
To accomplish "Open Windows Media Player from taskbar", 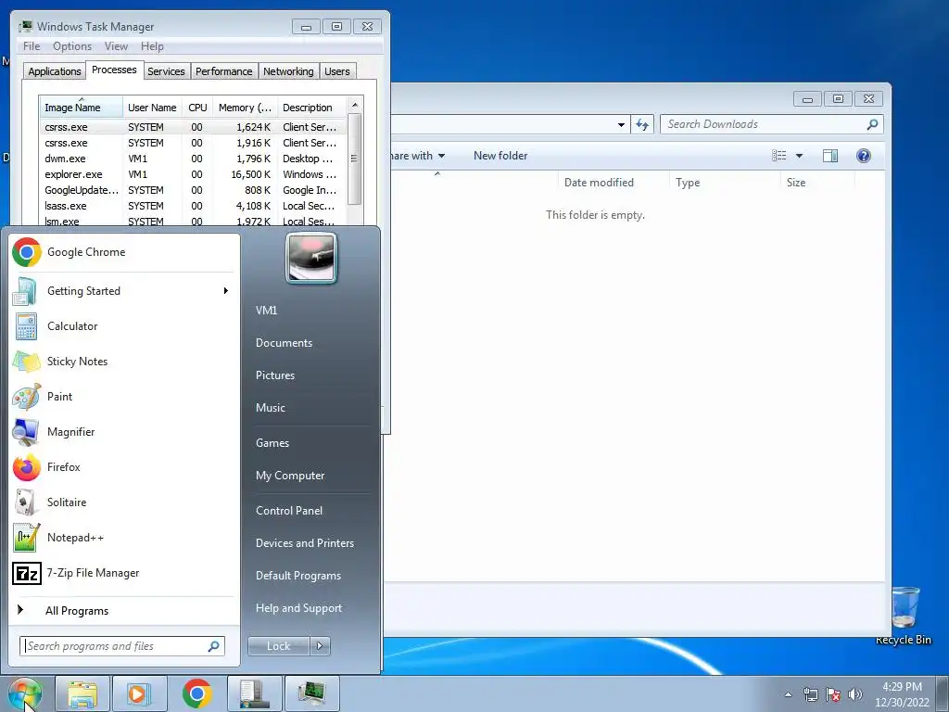I will point(139,693).
